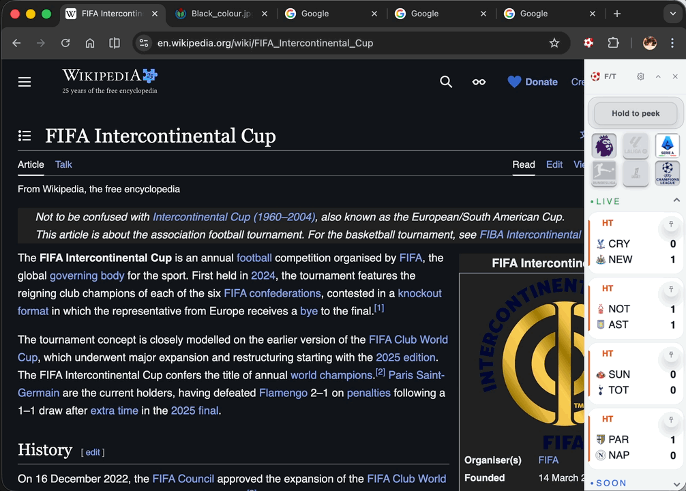This screenshot has height=491, width=686.
Task: Close the F/T scores panel
Action: tap(675, 76)
